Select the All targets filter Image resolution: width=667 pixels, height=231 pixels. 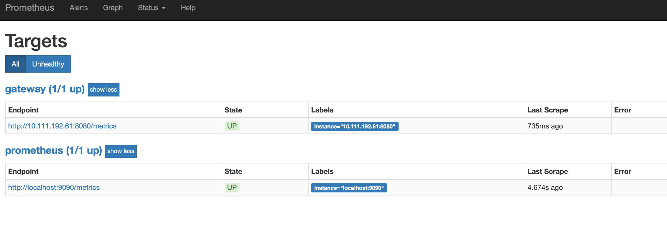[x=15, y=64]
